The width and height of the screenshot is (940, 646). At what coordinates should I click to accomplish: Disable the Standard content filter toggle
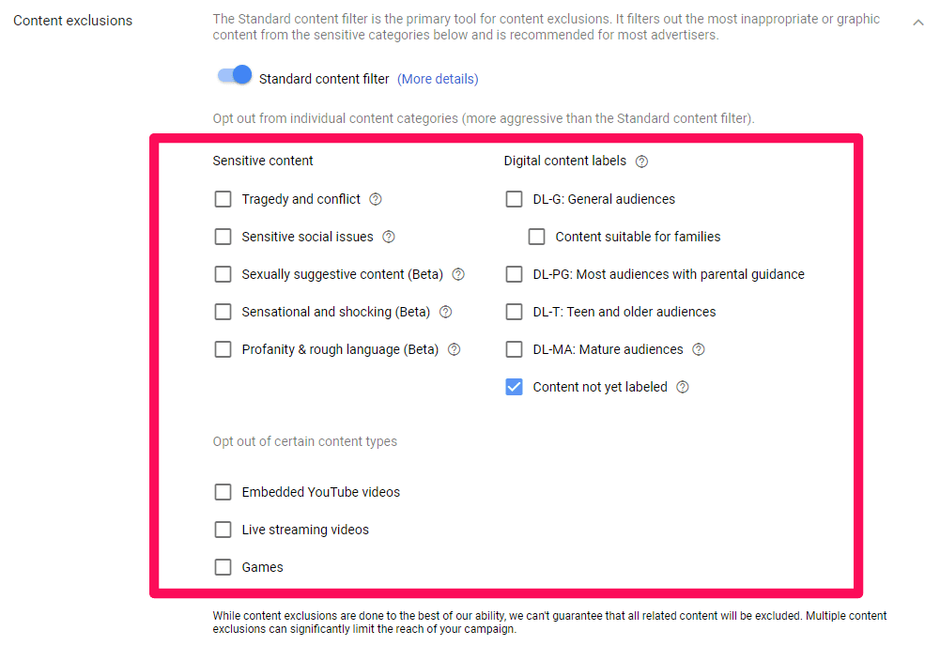coord(235,76)
